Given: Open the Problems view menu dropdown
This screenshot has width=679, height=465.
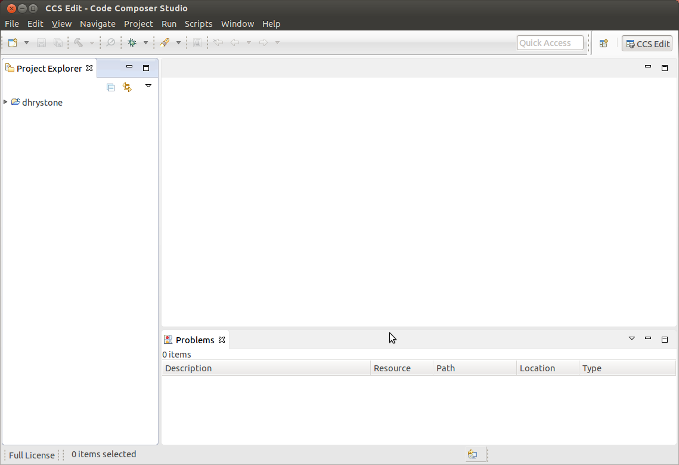Looking at the screenshot, I should click(x=632, y=338).
